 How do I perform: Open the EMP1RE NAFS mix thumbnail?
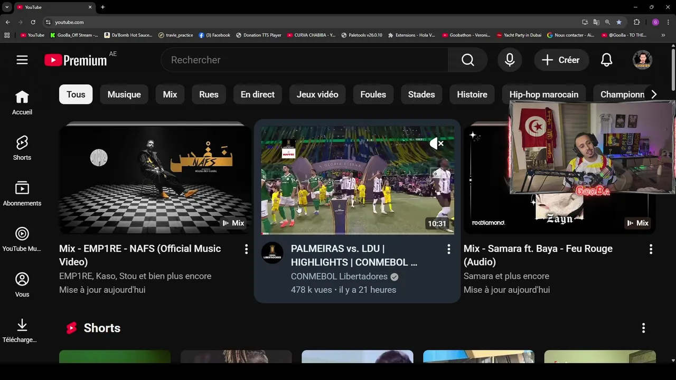pyautogui.click(x=155, y=179)
